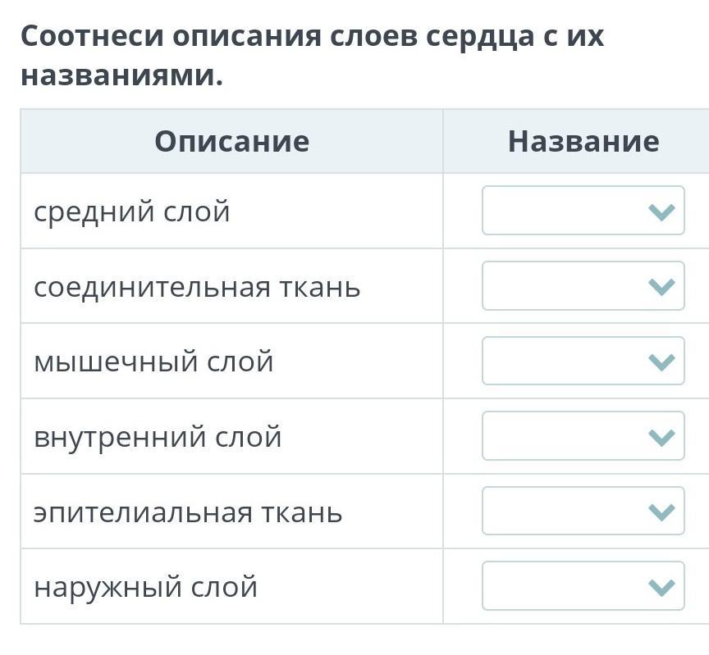Image resolution: width=709 pixels, height=655 pixels.
Task: Click the эпителиальная ткань description text
Action: point(188,512)
